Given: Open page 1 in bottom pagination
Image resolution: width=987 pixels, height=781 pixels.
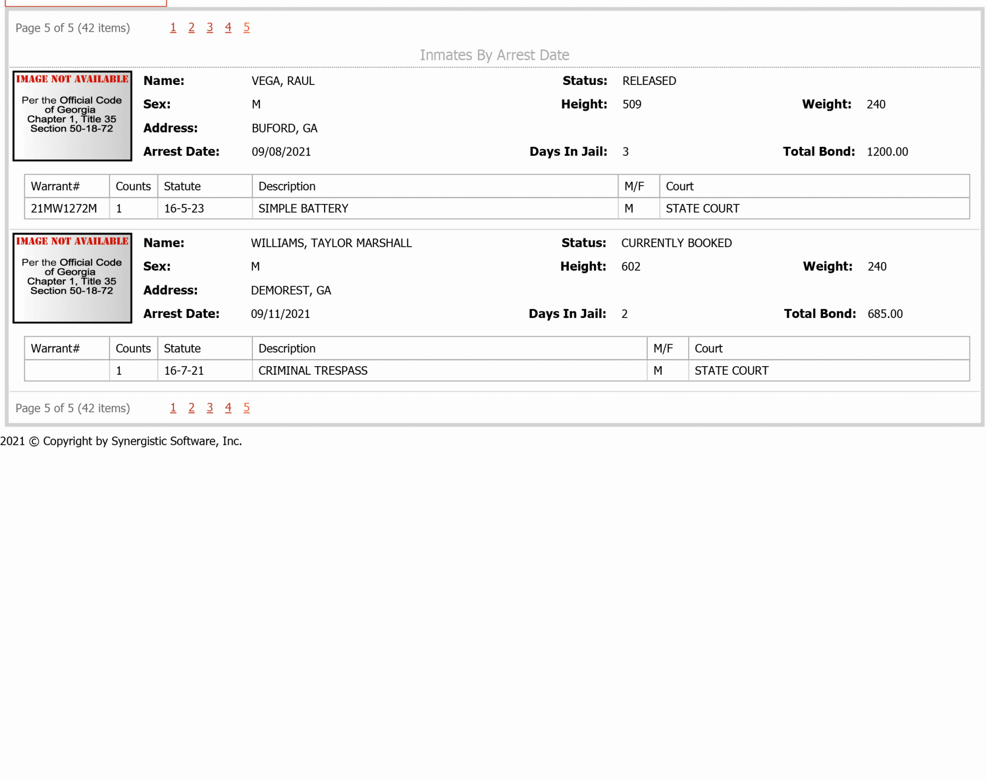Looking at the screenshot, I should [x=173, y=408].
